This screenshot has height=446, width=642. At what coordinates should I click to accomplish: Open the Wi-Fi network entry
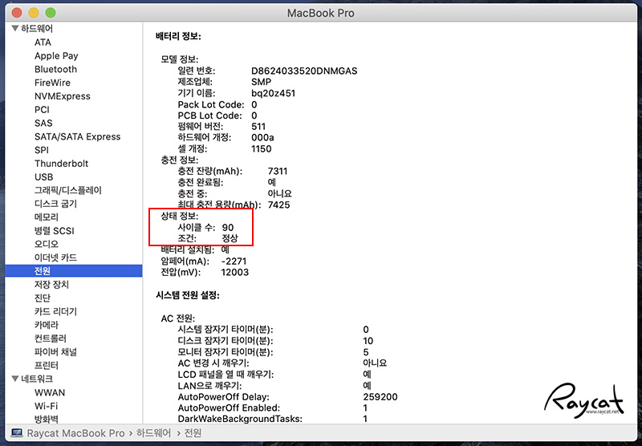click(46, 406)
